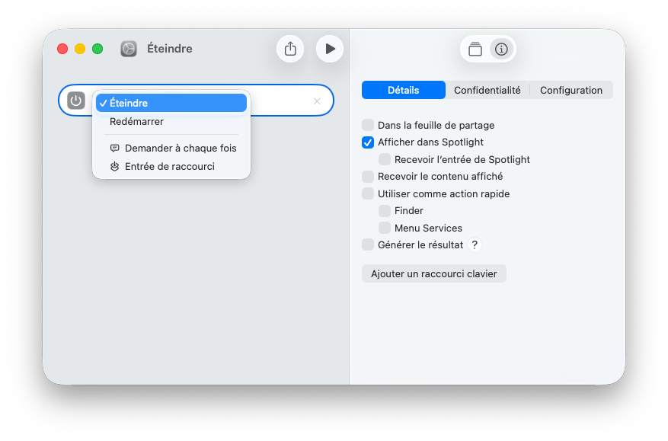Check the Générer le résultat option

pyautogui.click(x=369, y=244)
